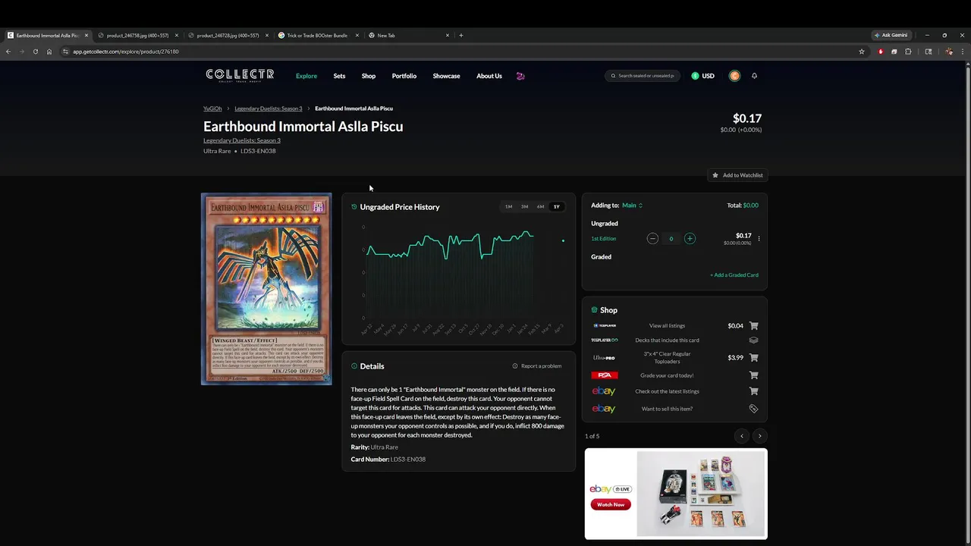Click + Add a Graded Card

pos(734,275)
